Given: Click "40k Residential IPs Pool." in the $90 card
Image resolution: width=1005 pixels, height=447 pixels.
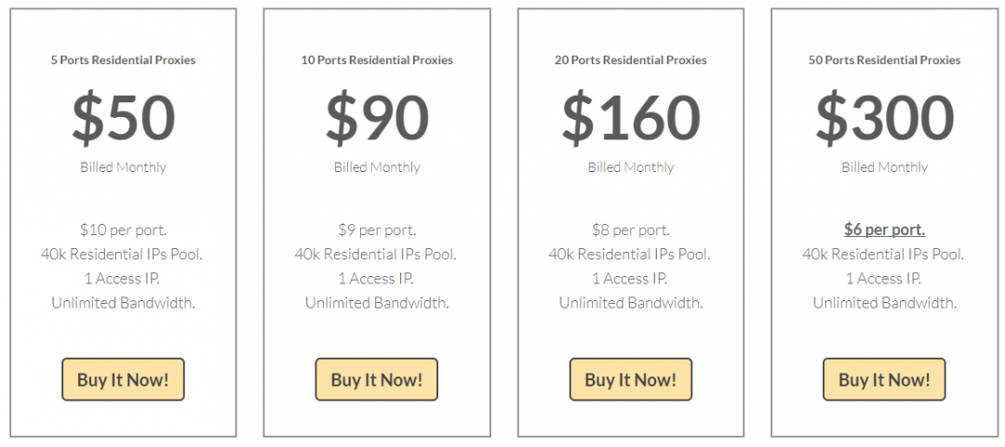Looking at the screenshot, I should 377,254.
